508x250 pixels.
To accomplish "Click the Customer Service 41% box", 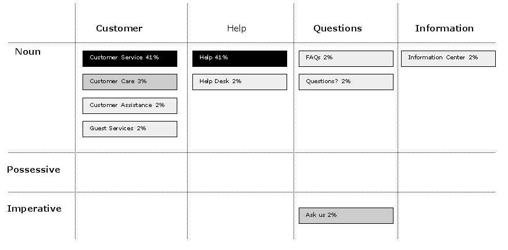I will pyautogui.click(x=130, y=59).
